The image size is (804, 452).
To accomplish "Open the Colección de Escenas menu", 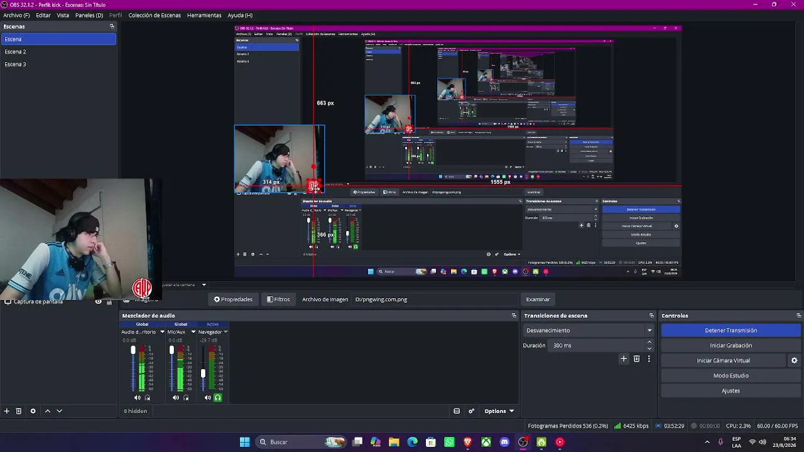I will click(155, 15).
